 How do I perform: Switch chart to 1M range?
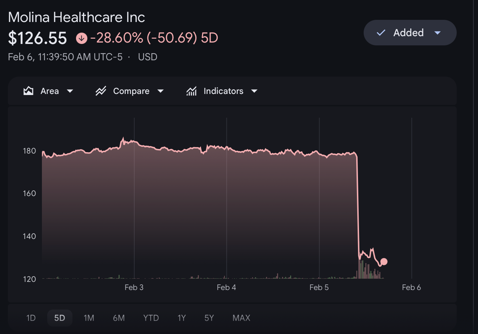coord(89,318)
